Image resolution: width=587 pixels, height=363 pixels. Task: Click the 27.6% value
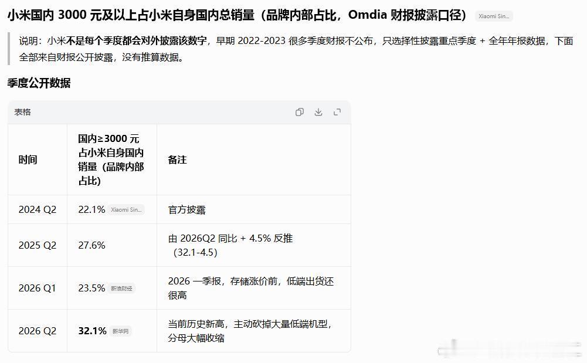coord(91,245)
